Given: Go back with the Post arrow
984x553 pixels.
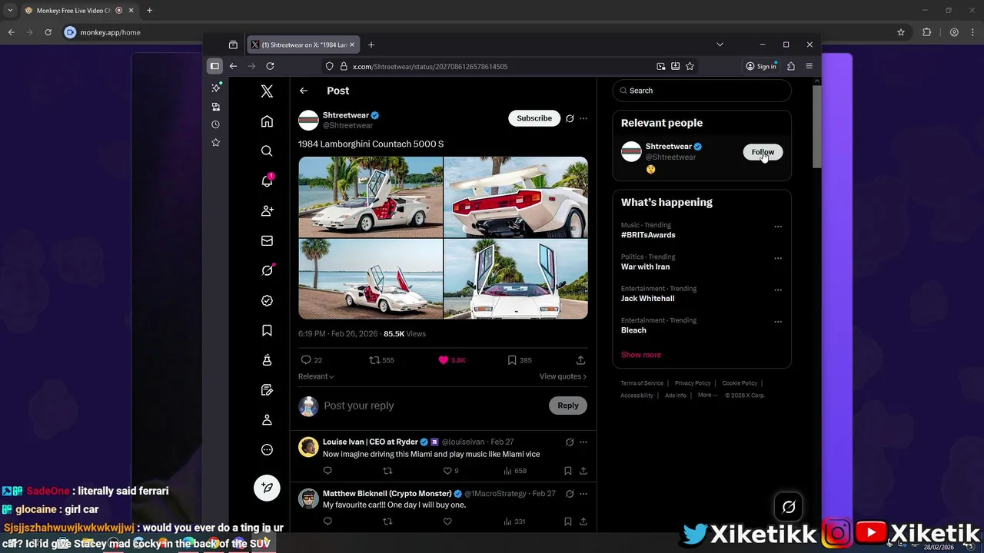Looking at the screenshot, I should [x=304, y=91].
